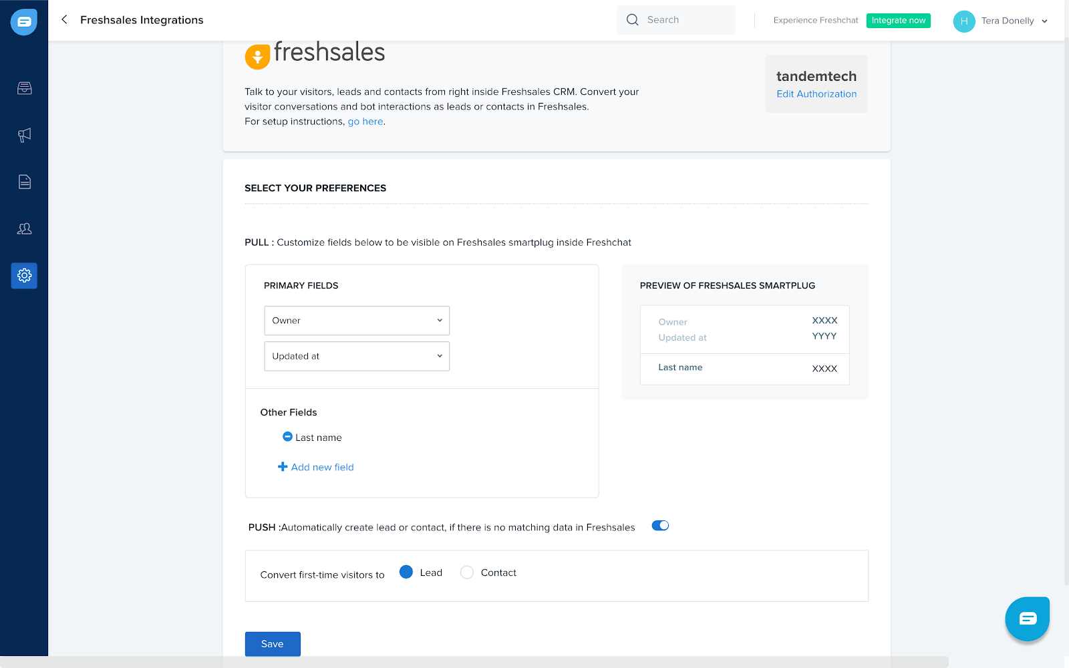Click the Last name row in preview
The image size is (1069, 668).
745,369
